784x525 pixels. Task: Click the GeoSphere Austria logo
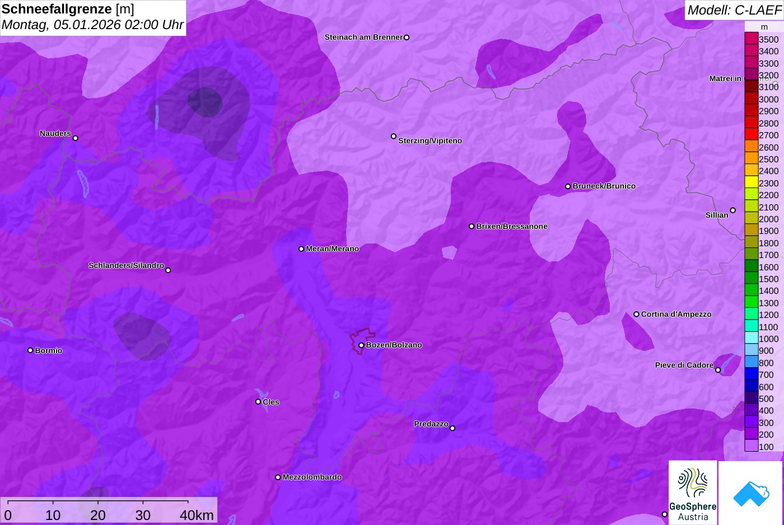(693, 493)
